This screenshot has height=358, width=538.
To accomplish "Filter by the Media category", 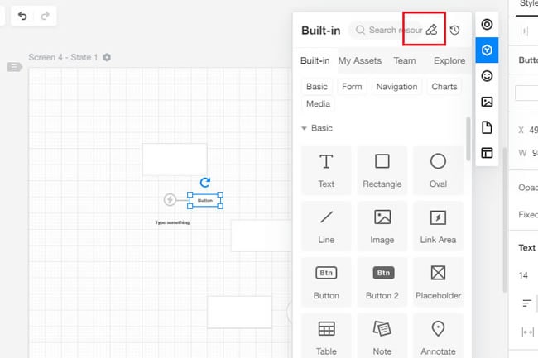I will (318, 104).
